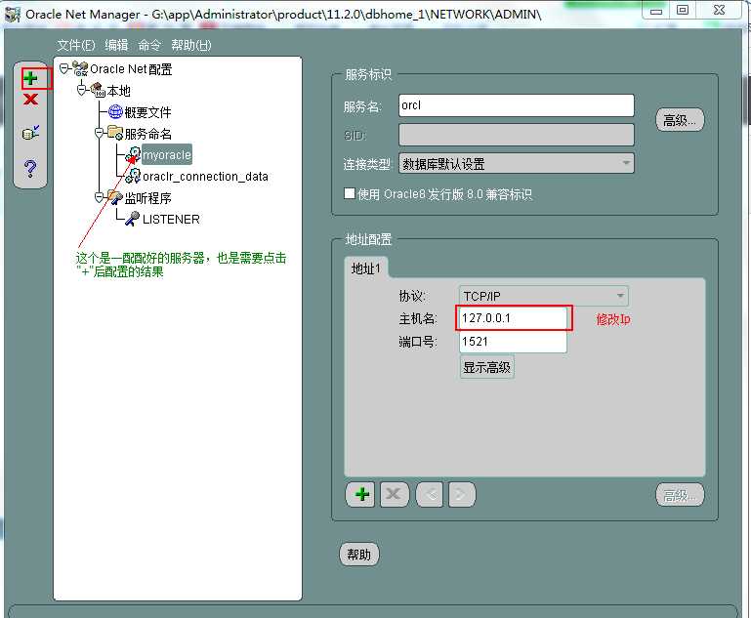Open the 协议 TCP/IP dropdown

pos(543,297)
